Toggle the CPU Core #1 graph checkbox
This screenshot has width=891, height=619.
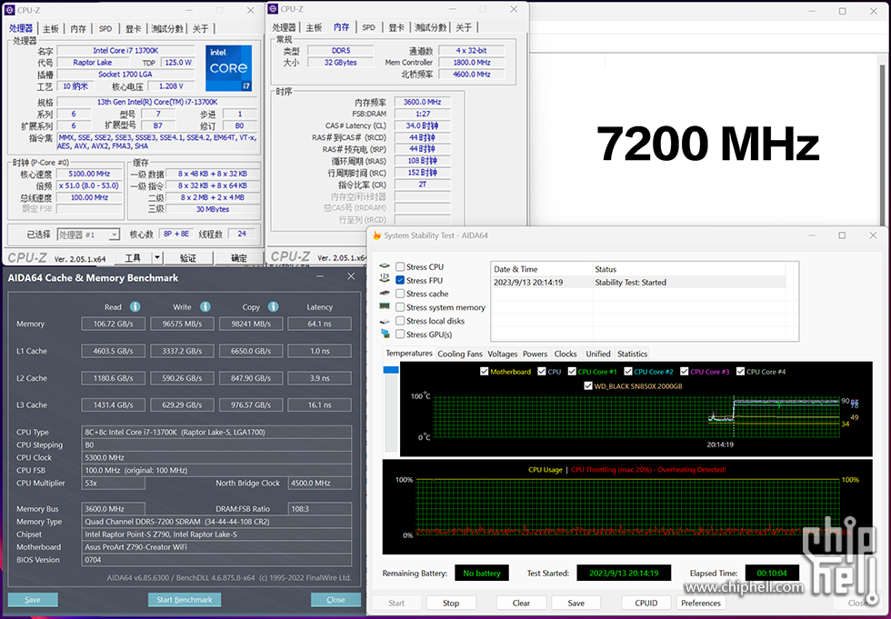tap(572, 372)
